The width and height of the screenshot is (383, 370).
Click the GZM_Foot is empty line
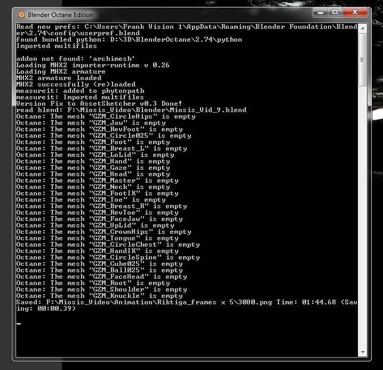pos(93,142)
